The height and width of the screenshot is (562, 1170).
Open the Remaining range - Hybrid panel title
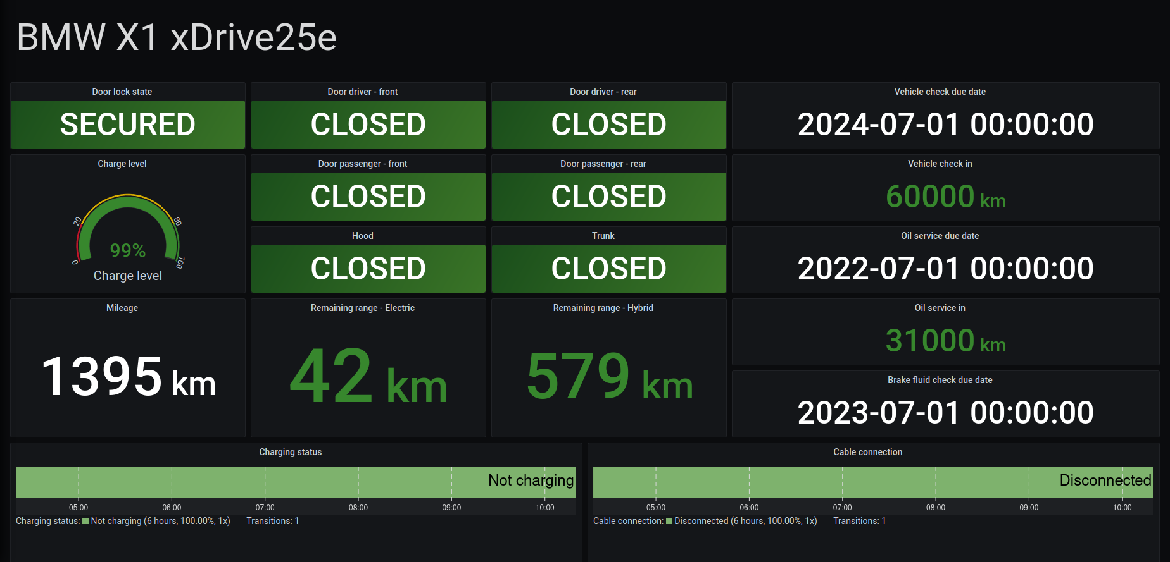[603, 308]
